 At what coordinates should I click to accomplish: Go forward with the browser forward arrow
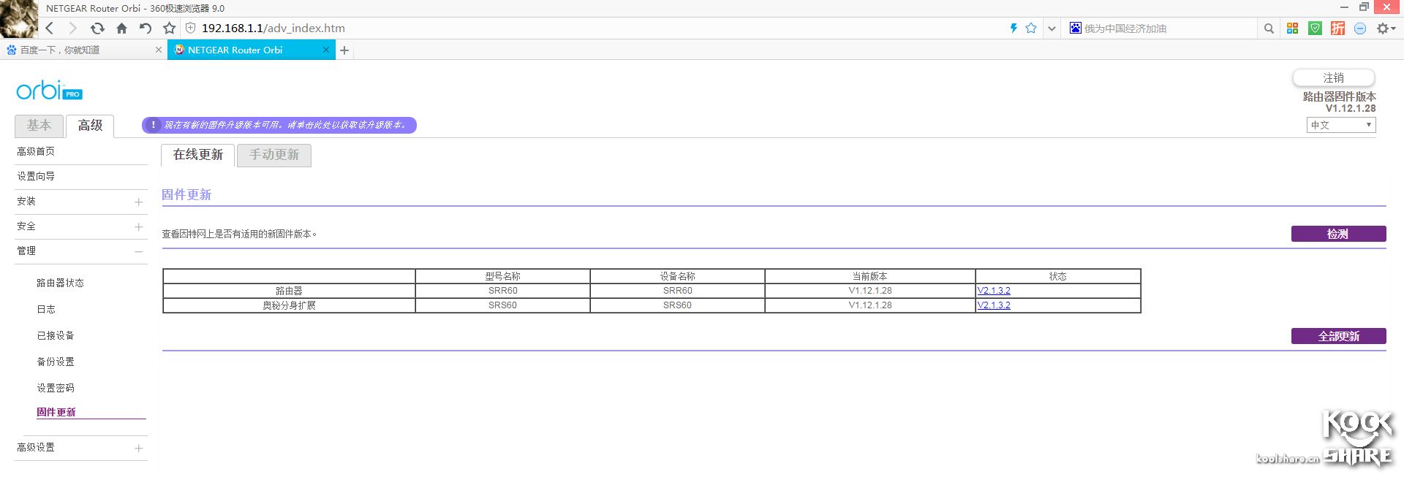click(x=72, y=28)
